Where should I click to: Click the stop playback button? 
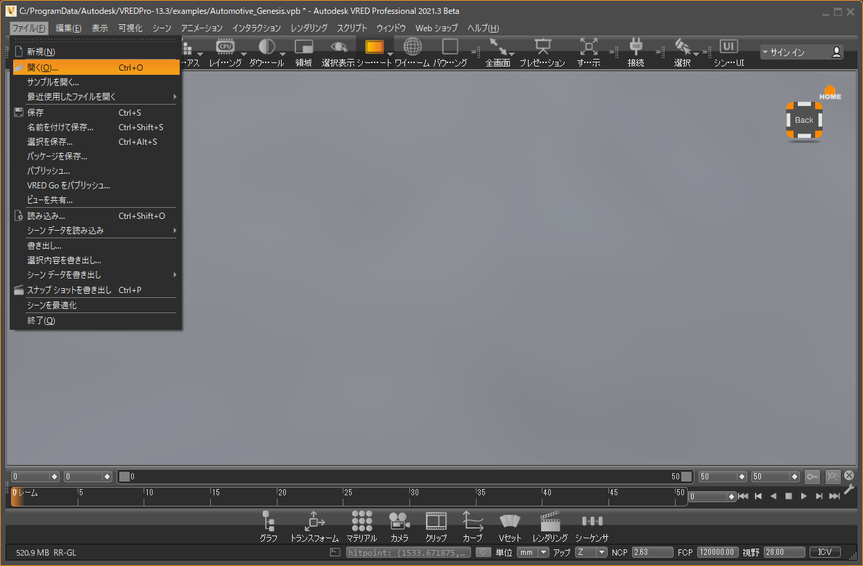coord(789,496)
